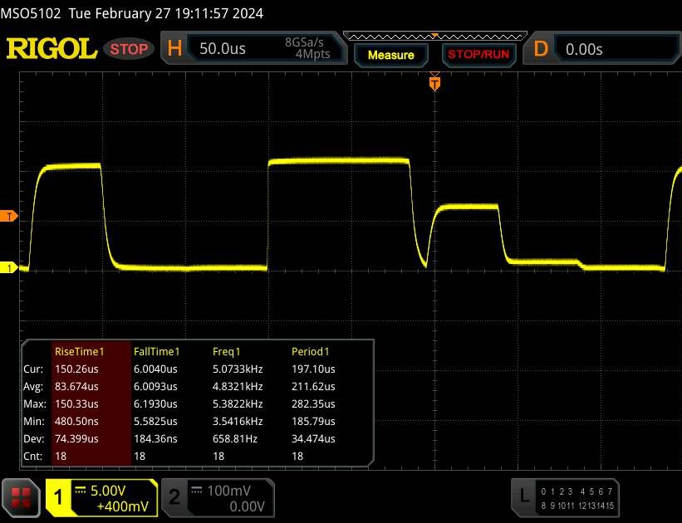The image size is (682, 523).
Task: Click Period1 average value 211.62us
Action: (313, 386)
